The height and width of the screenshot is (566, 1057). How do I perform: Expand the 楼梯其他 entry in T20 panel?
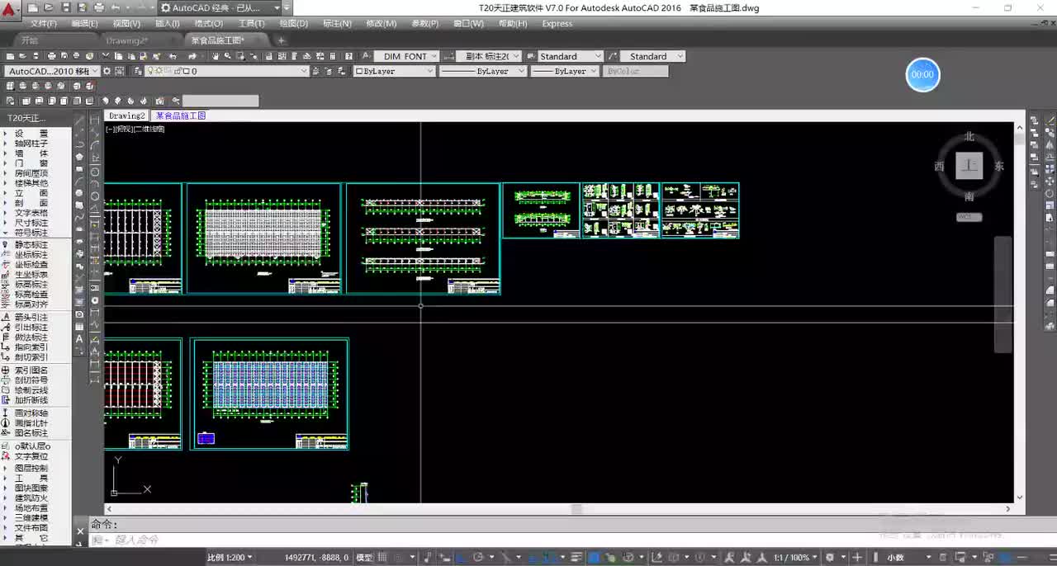coord(31,183)
